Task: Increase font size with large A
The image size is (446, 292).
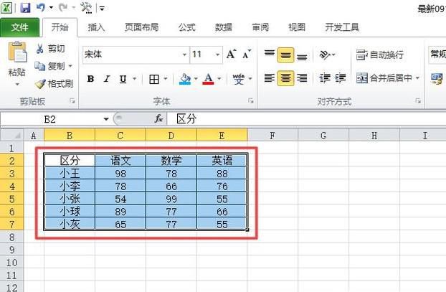Action: 232,54
